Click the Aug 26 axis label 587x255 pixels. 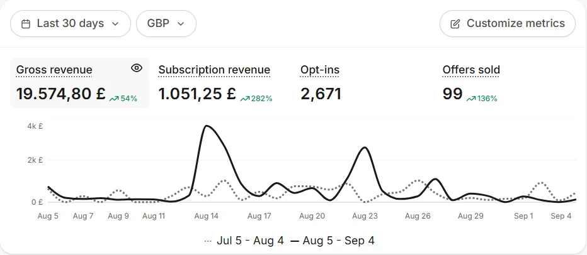418,216
